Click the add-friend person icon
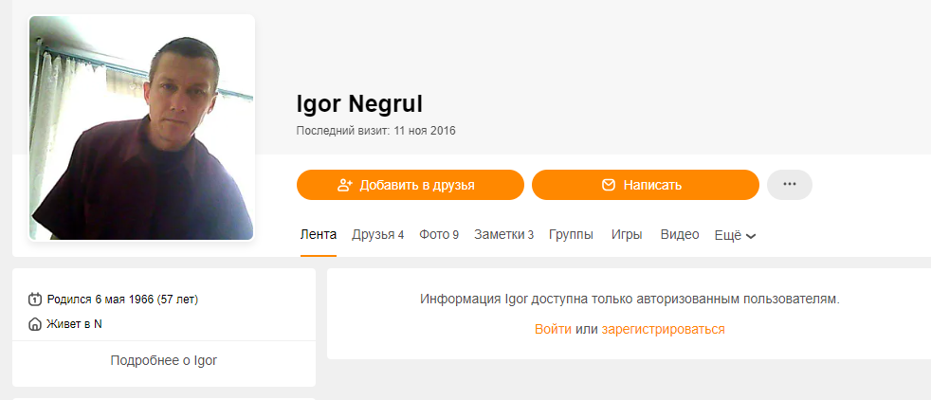Image resolution: width=931 pixels, height=400 pixels. (345, 185)
